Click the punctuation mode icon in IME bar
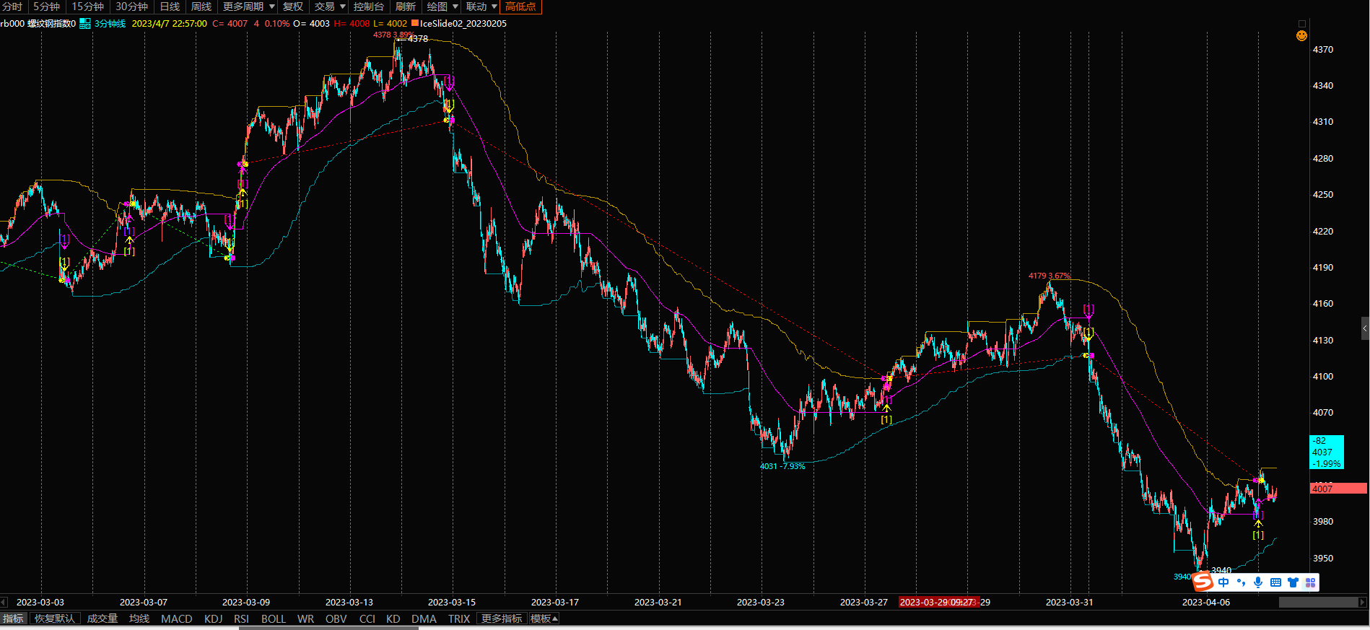The height and width of the screenshot is (630, 1370). tap(1241, 582)
